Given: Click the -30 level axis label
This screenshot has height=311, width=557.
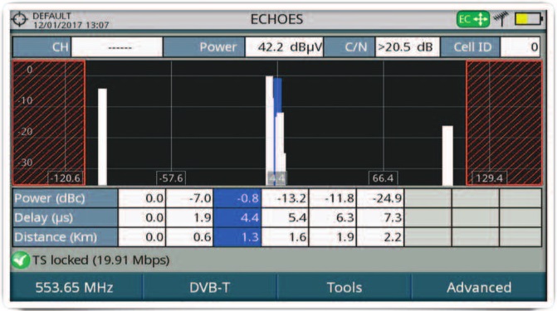Looking at the screenshot, I should pyautogui.click(x=26, y=163).
